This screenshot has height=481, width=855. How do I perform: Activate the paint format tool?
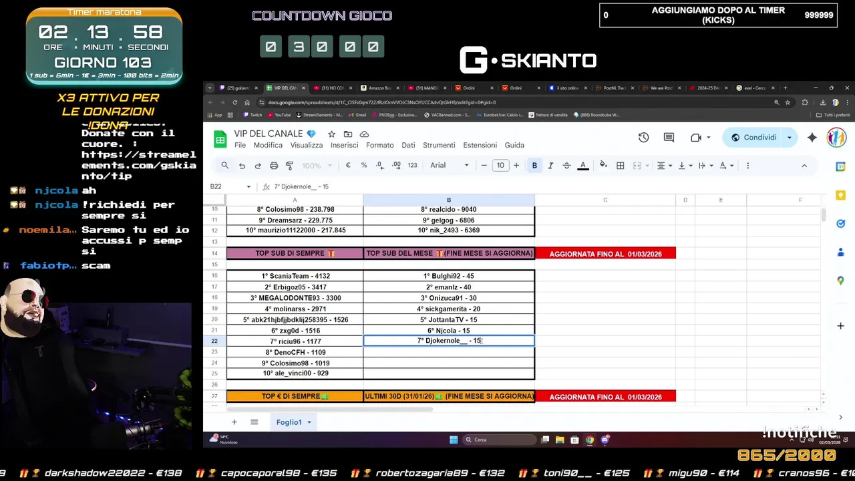pos(289,166)
